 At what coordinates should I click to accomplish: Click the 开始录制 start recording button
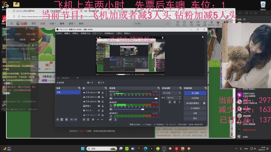(195, 98)
